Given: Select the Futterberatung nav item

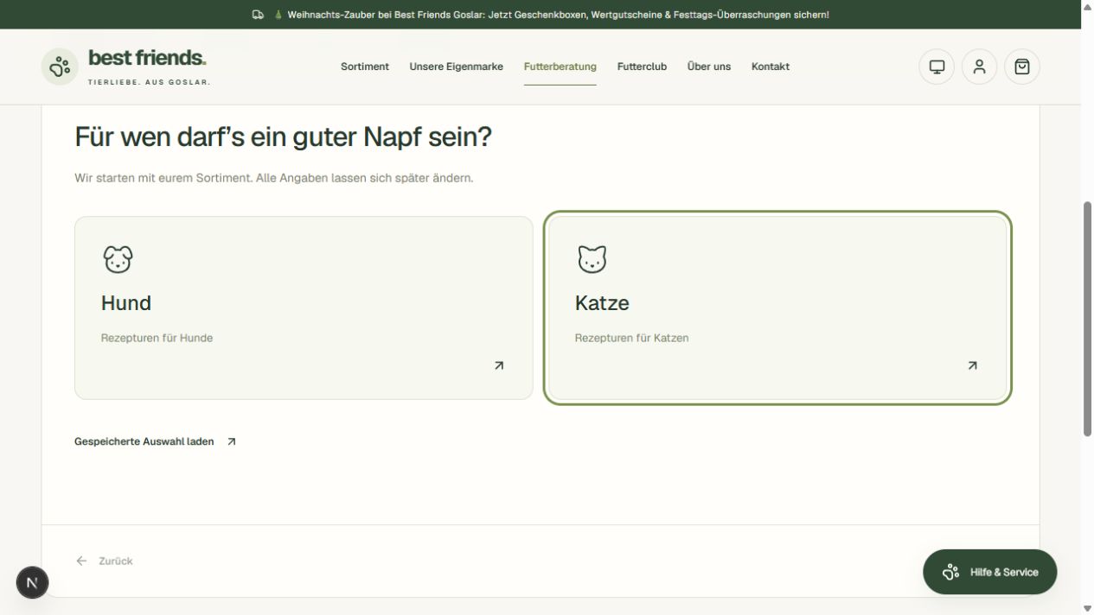Looking at the screenshot, I should tap(560, 67).
